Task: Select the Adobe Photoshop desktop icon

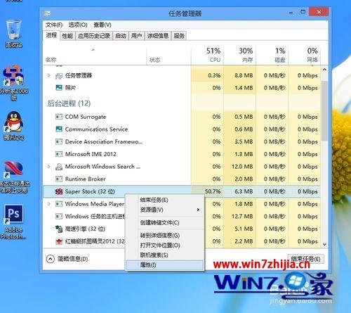Action: pos(14,222)
